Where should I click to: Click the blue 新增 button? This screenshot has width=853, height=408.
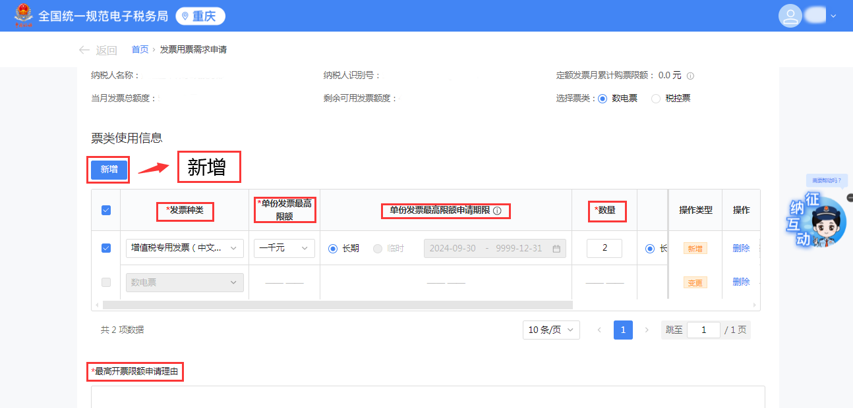click(x=109, y=170)
